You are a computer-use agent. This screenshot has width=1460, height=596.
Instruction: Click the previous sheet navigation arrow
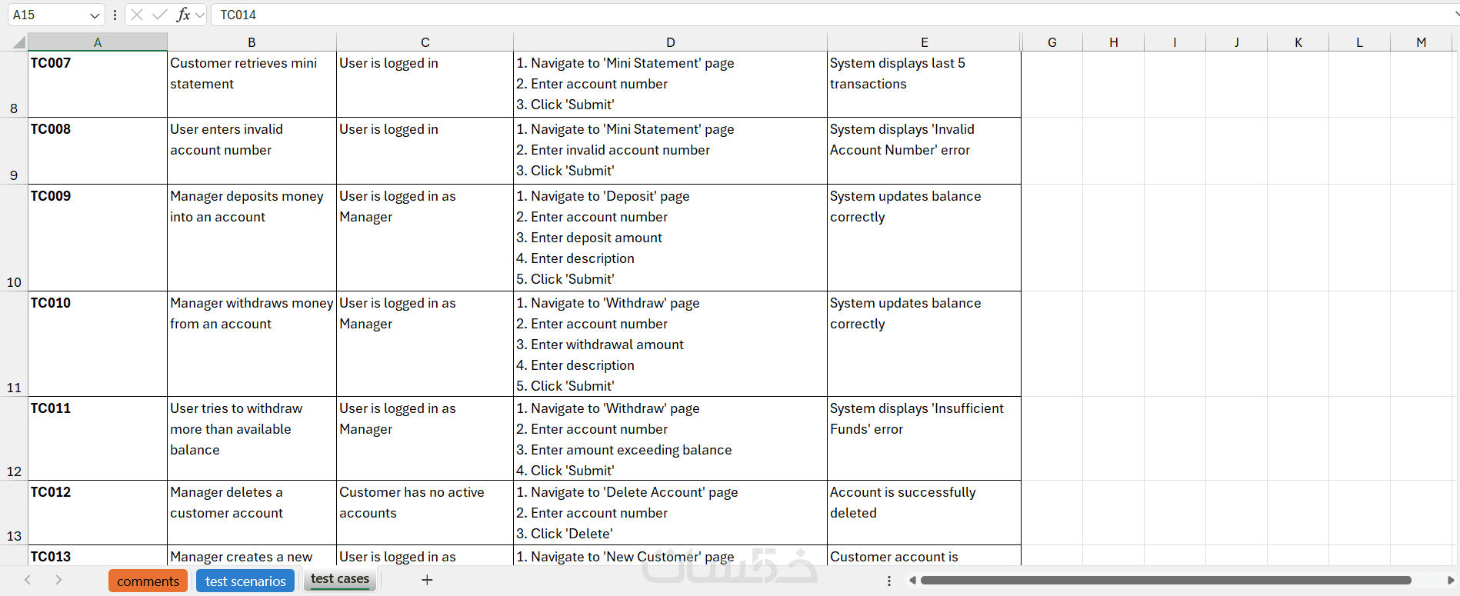(x=28, y=580)
